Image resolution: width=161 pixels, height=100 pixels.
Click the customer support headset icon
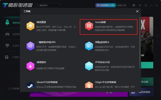click(x=140, y=5)
